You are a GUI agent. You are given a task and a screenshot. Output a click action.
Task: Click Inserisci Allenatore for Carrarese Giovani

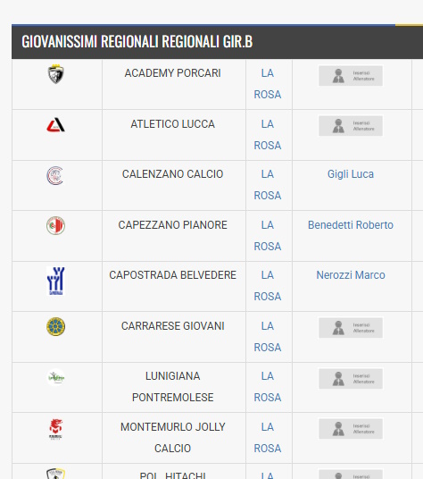pyautogui.click(x=351, y=328)
